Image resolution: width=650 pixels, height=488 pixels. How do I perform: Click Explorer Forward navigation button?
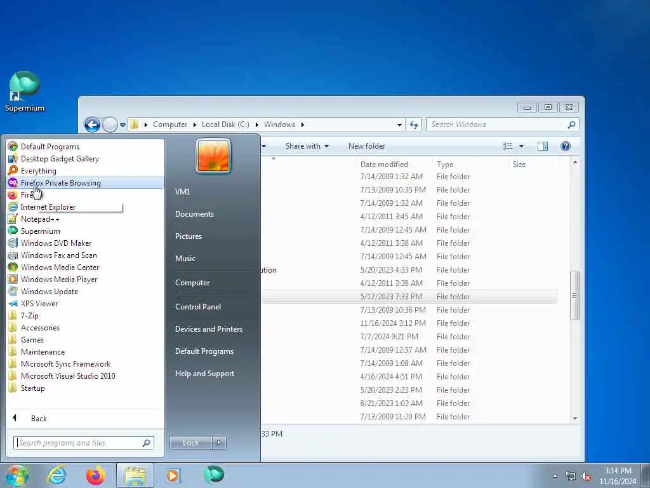click(x=110, y=124)
